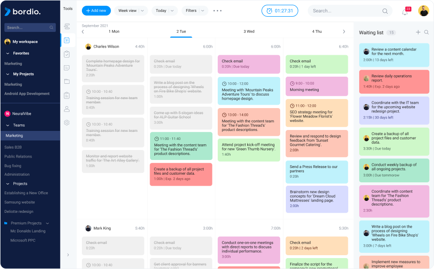Viewport: 434px width, 269px height.
Task: Select the 2 Tue day tab
Action: (181, 31)
